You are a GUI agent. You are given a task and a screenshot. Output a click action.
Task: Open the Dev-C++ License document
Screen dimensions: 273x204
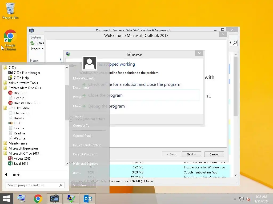click(x=16, y=98)
